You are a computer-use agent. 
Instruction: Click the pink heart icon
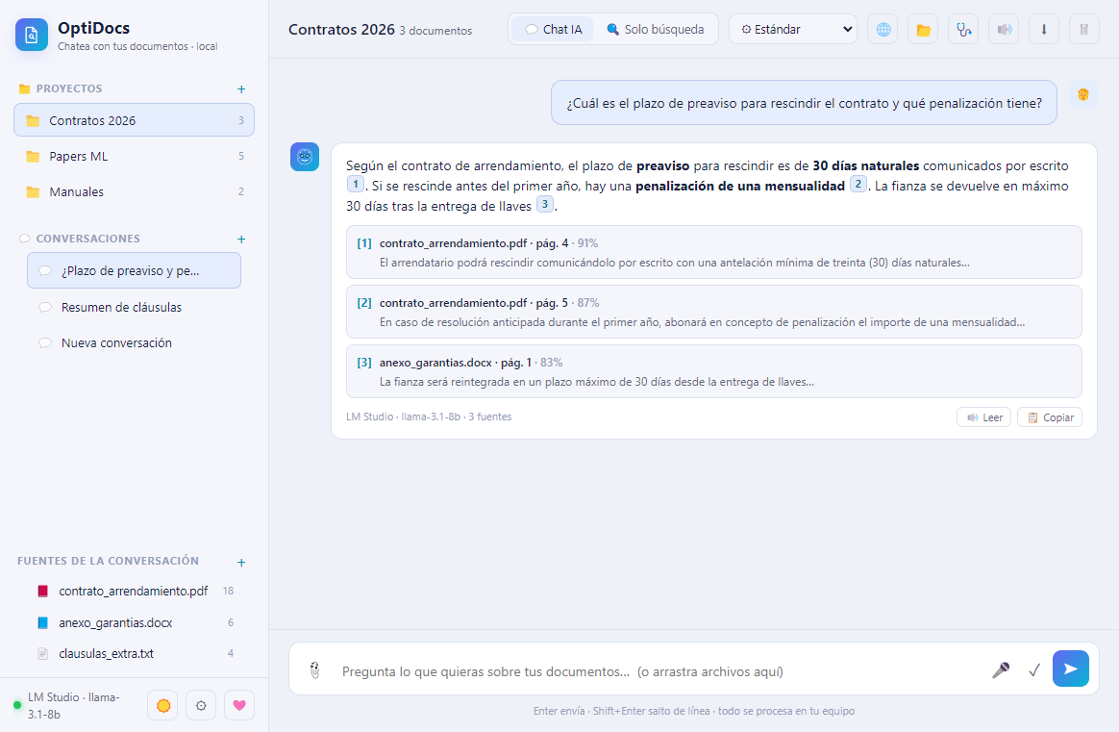239,706
